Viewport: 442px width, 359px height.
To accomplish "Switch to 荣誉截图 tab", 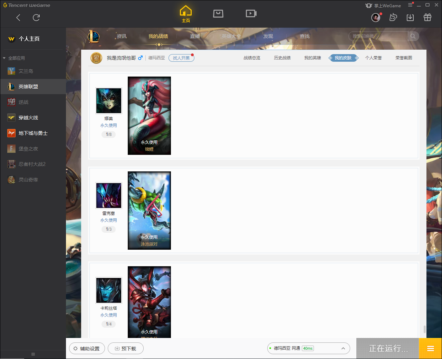I will click(404, 58).
